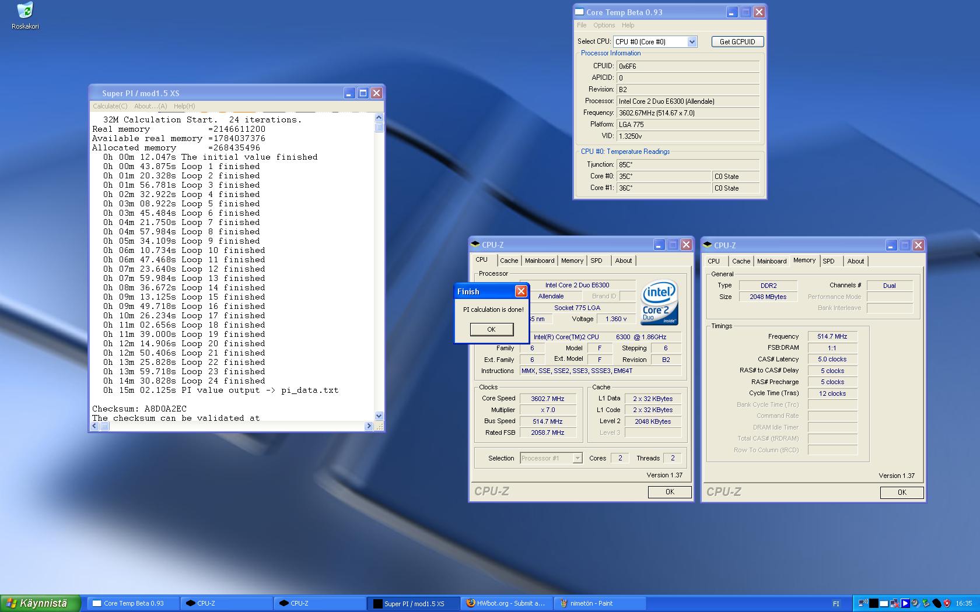Screen dimensions: 980x612
Task: Open the Roskakori recycle bin icon
Action: [25, 16]
